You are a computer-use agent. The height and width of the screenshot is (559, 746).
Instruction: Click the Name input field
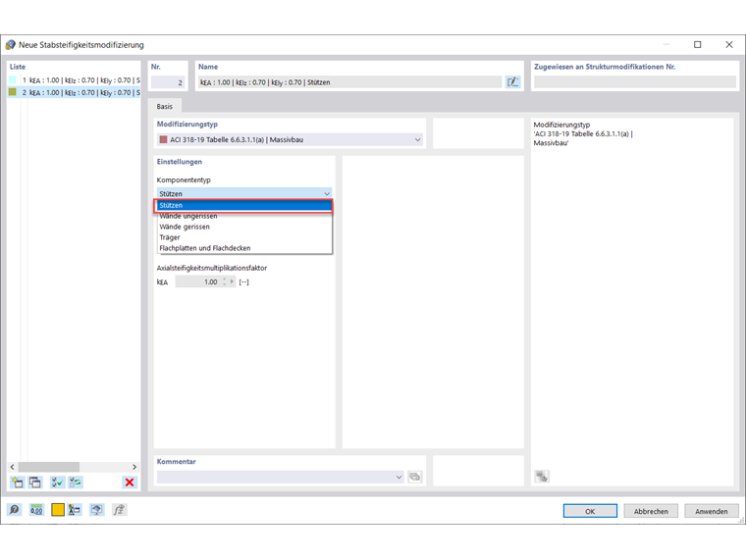click(x=350, y=82)
